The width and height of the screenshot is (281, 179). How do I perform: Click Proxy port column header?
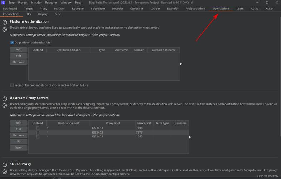coord(144,123)
